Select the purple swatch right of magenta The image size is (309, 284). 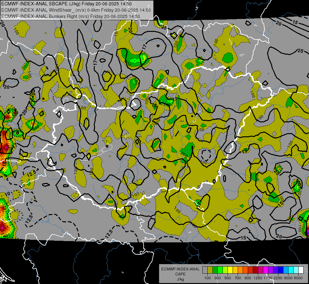[x=271, y=270]
